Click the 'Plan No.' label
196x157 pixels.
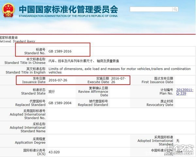pyautogui.click(x=166, y=91)
